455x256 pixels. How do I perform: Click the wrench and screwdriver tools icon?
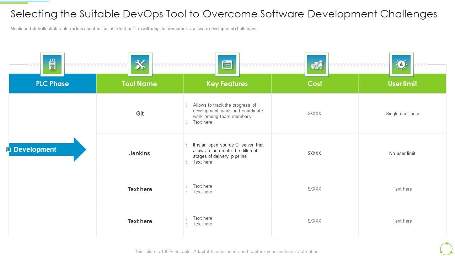[140, 65]
